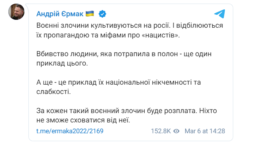Click the Ukrainian flag emoji beside the name
Screen dimensions: 271x148
pos(90,13)
